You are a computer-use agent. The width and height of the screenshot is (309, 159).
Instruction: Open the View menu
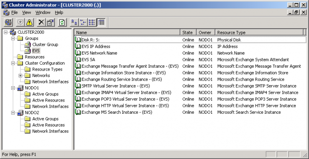click(26, 13)
